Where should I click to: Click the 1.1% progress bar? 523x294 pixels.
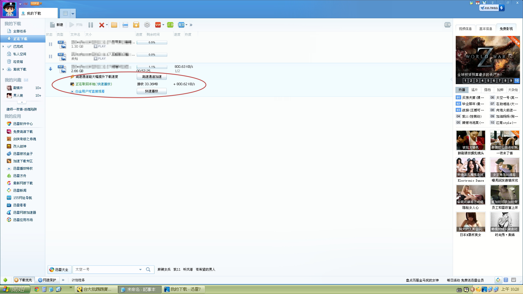click(152, 67)
